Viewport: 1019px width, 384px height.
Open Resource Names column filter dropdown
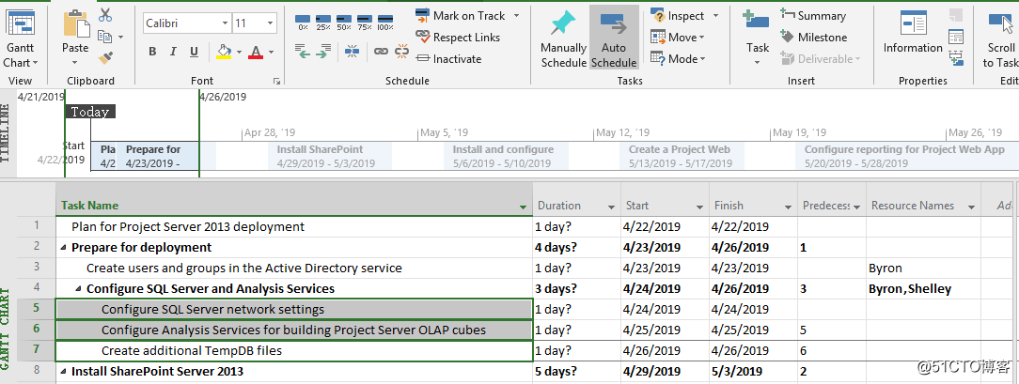(972, 207)
